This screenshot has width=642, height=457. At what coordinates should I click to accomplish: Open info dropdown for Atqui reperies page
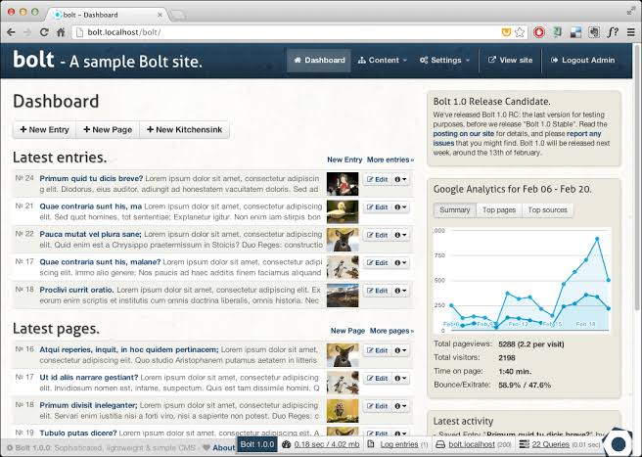[400, 350]
